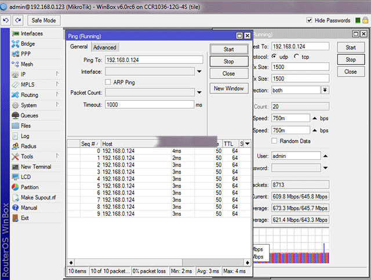Click Stop in the Ping window
This screenshot has height=280, width=371.
point(229,61)
